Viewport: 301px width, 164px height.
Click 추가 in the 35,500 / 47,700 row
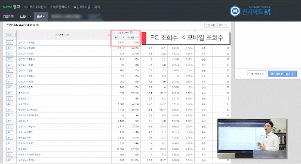coord(9,149)
